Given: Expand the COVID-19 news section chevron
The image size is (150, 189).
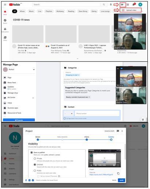Looking at the screenshot, I should [x=78, y=58].
